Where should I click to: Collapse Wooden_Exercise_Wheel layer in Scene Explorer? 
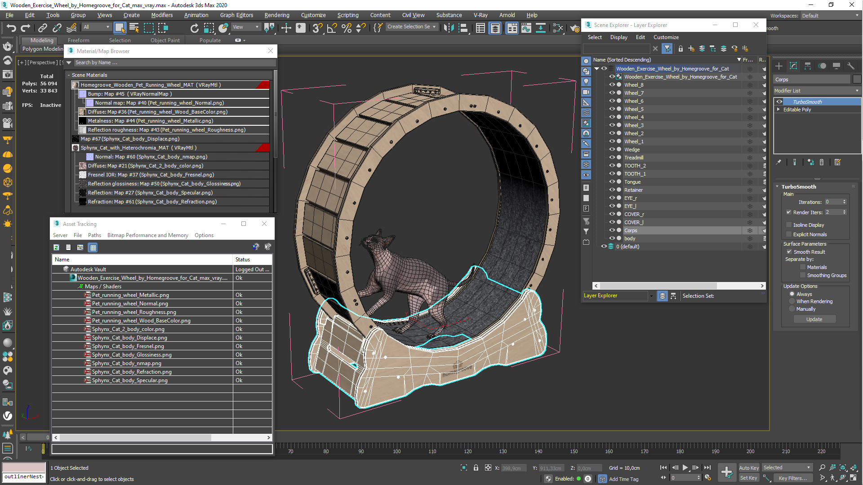597,69
